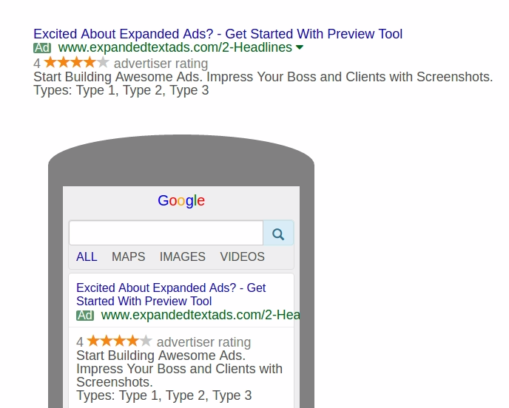509x408 pixels.
Task: Open the desktop ad display URL
Action: (175, 48)
